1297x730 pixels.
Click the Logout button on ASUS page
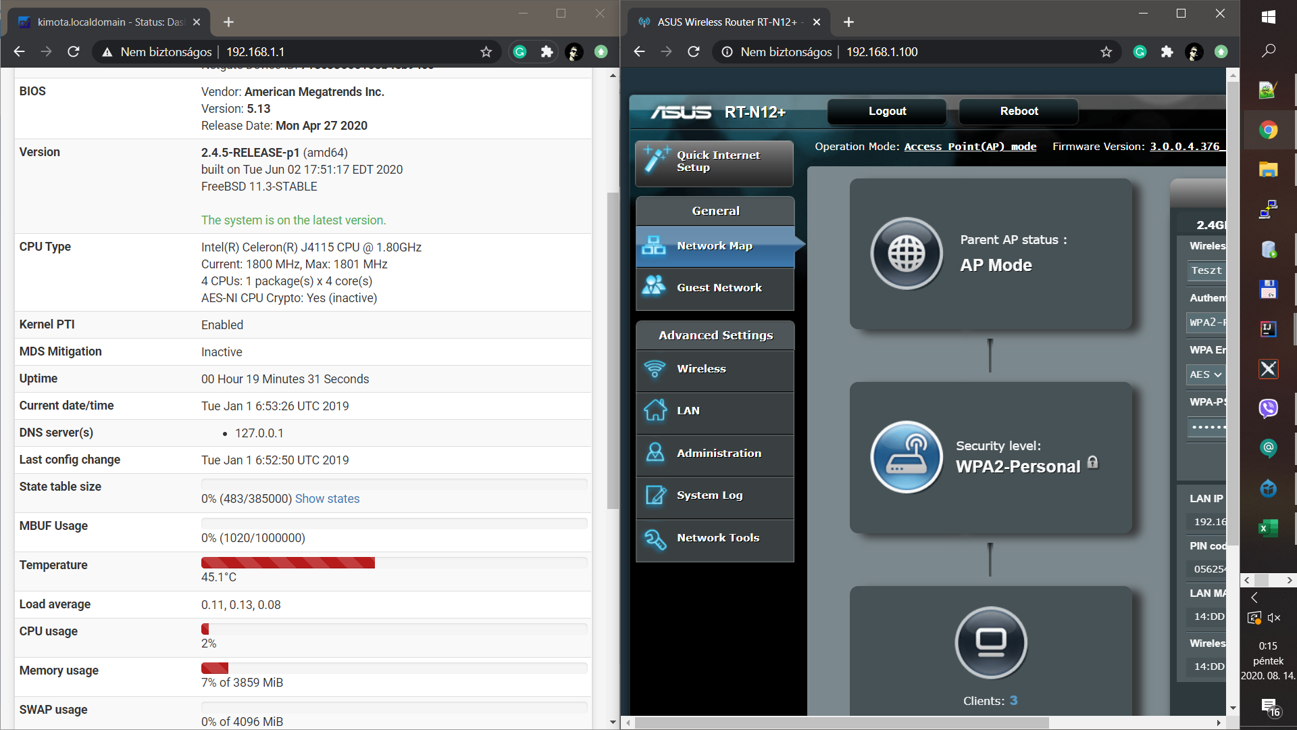[x=887, y=111]
